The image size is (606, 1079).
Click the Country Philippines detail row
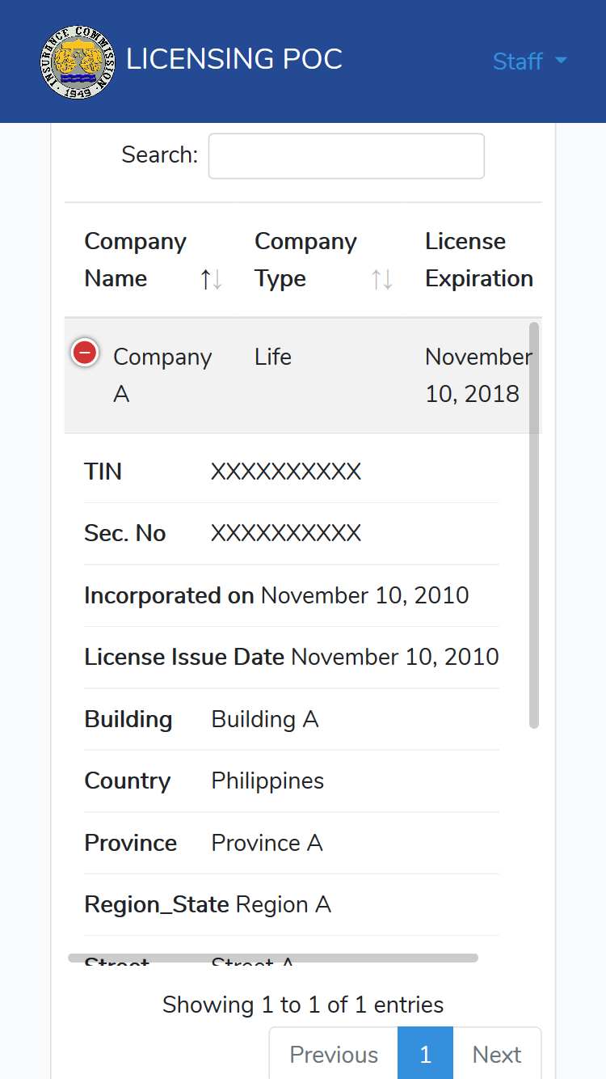292,781
